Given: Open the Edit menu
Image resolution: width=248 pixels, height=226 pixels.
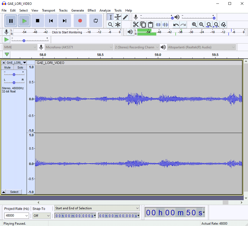Looking at the screenshot, I should (13, 10).
